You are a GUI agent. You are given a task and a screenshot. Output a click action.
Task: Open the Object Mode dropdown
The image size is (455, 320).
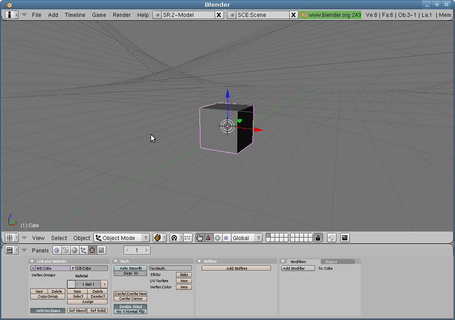[122, 238]
